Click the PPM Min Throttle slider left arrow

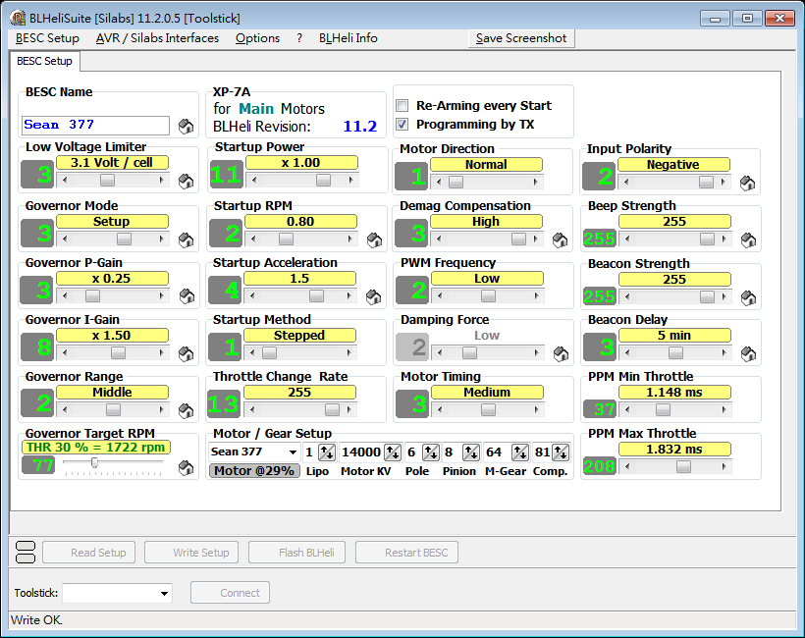[627, 409]
